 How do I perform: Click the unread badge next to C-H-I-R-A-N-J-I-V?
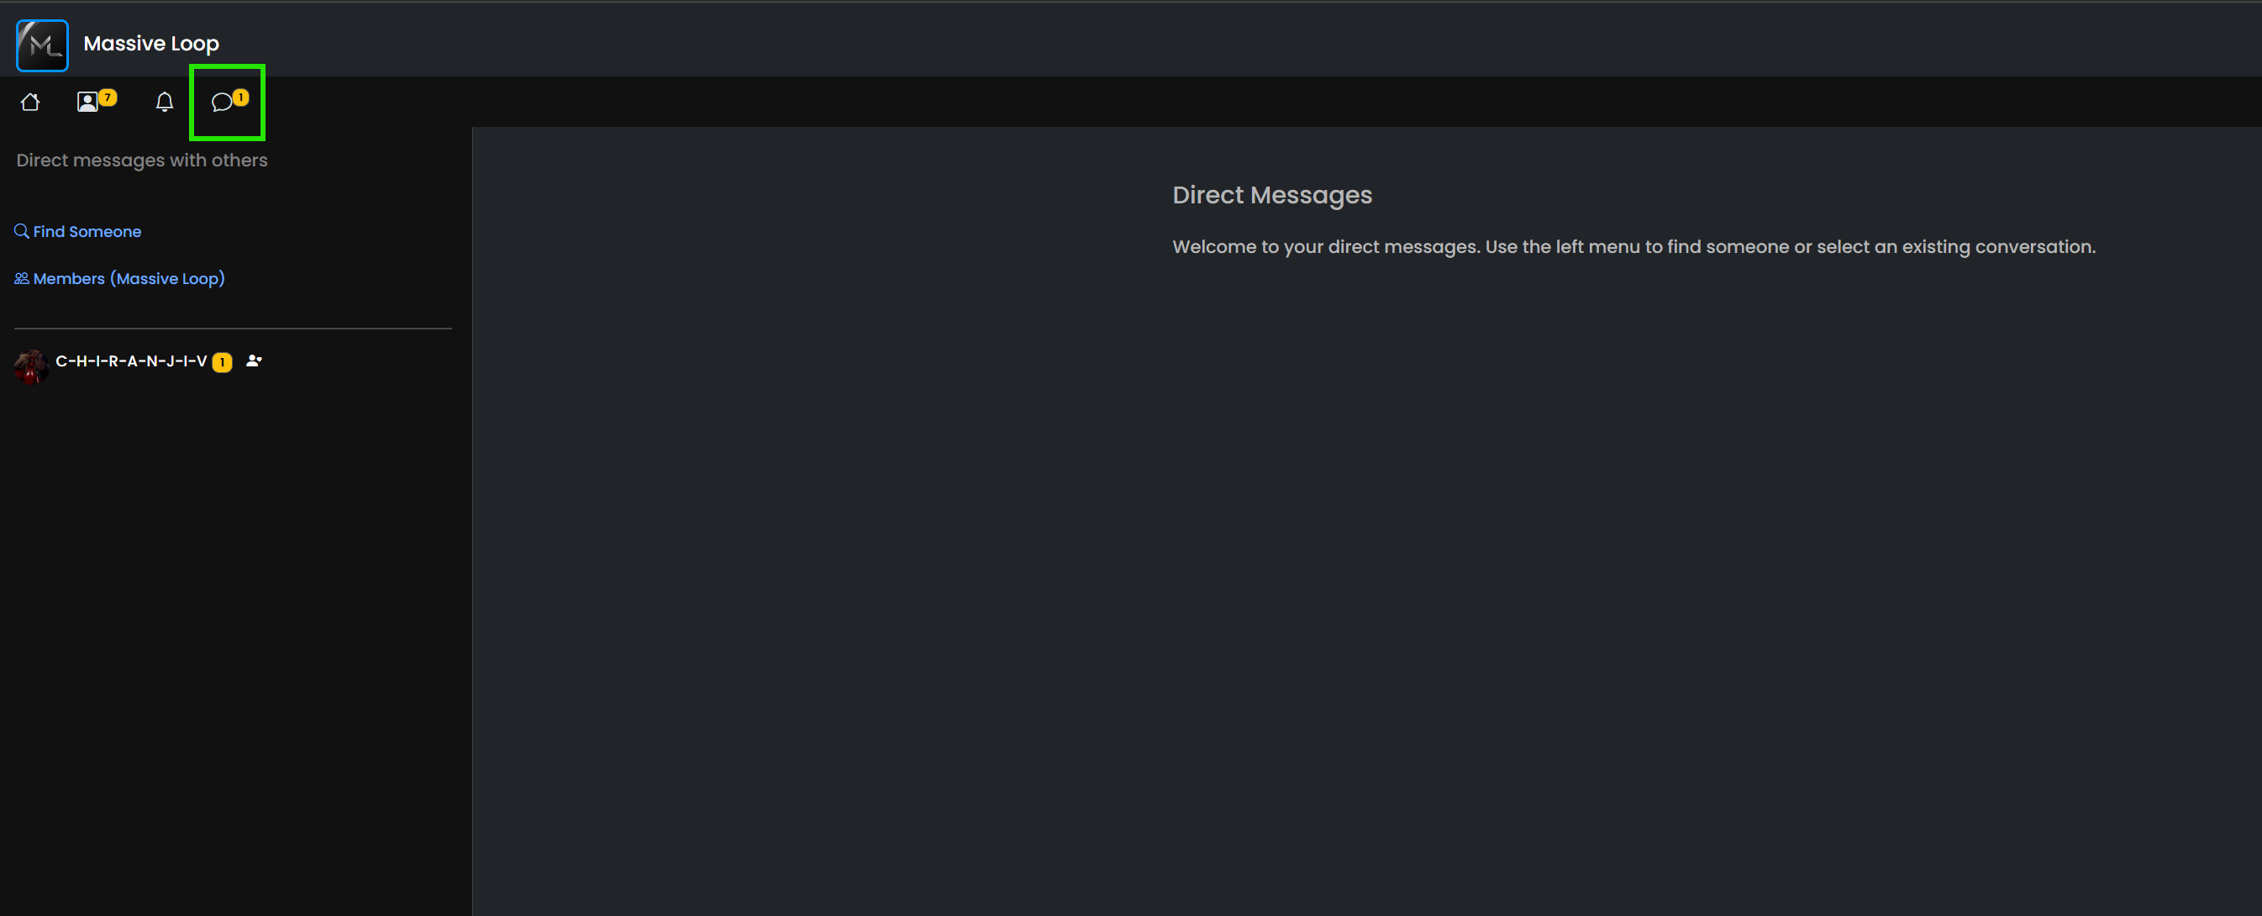coord(222,362)
